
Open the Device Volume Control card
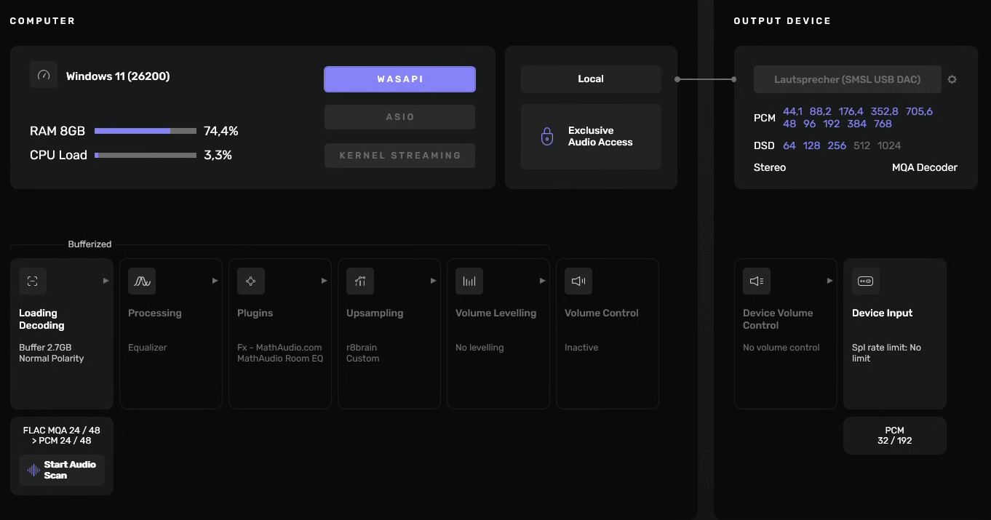pos(786,334)
